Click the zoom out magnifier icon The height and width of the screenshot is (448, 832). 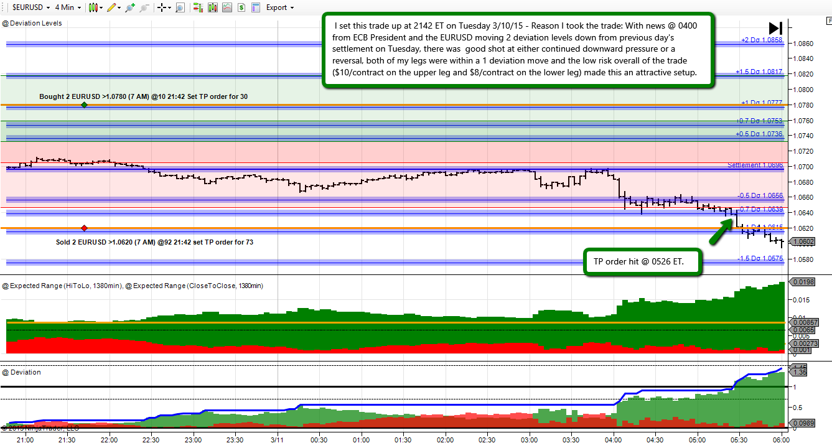pos(144,7)
